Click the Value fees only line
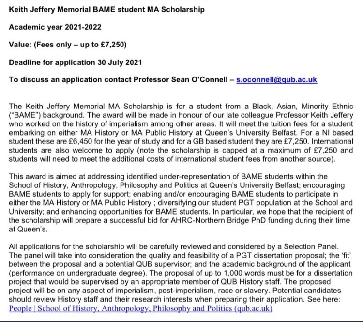The height and width of the screenshot is (322, 363). pos(67,44)
